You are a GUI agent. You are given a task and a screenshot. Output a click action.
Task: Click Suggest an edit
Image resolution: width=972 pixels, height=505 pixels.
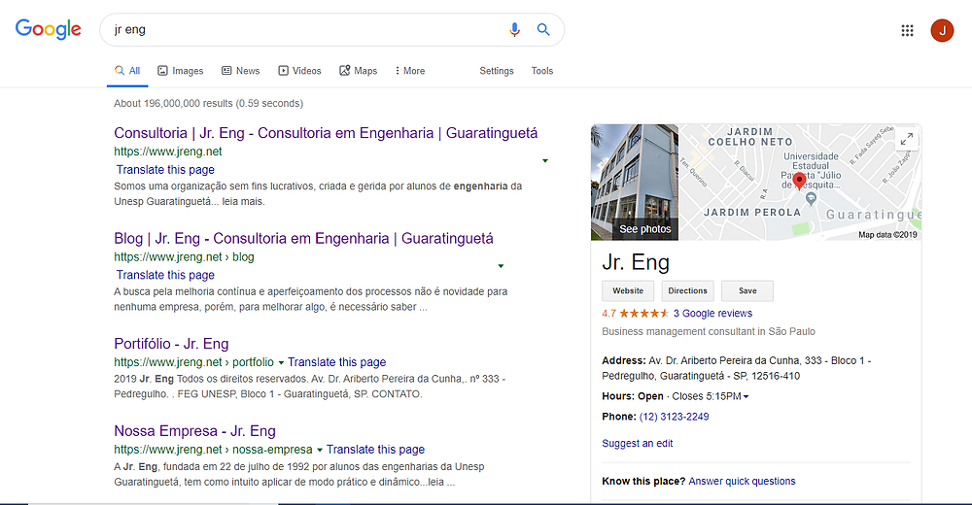coord(638,444)
